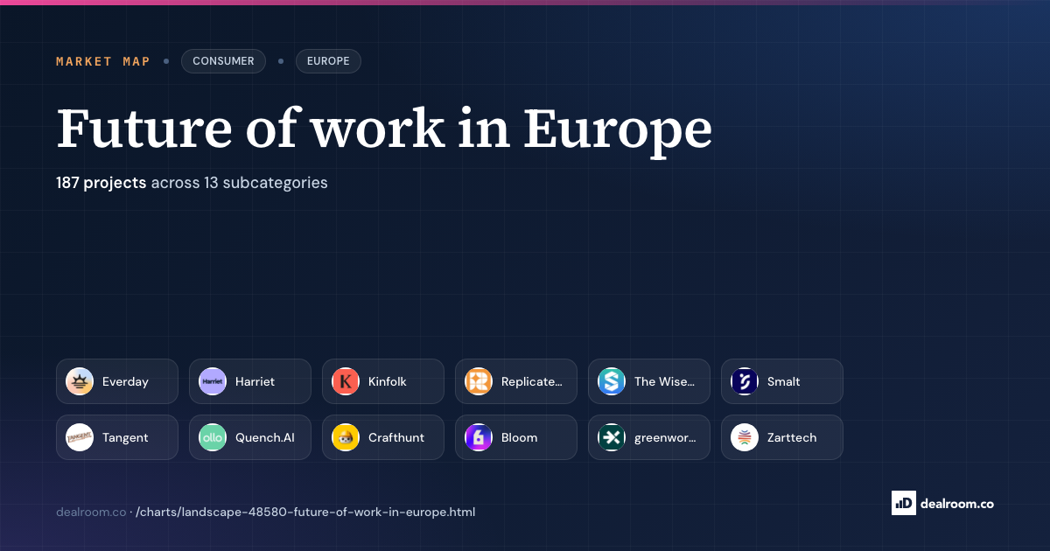
Task: Open the Crafthunt project name
Action: [x=396, y=437]
